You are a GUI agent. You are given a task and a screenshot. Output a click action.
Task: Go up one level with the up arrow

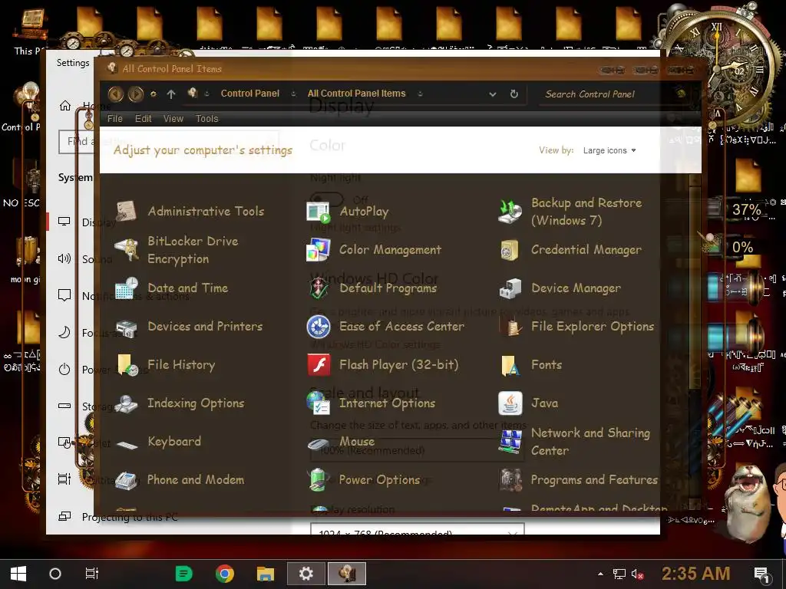(x=171, y=94)
